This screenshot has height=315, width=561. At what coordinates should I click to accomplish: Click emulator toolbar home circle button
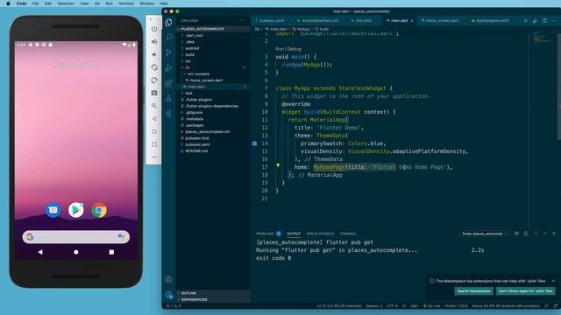coord(154,131)
